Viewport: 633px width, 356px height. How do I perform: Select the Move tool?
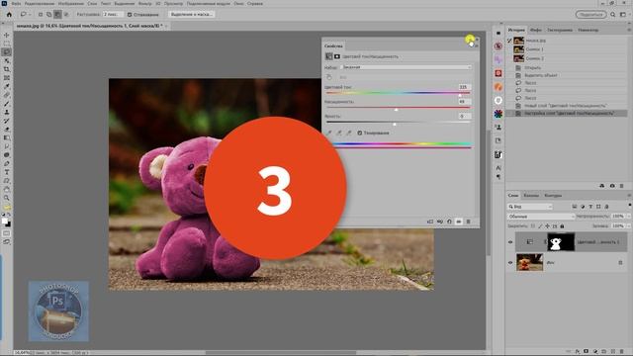pos(7,36)
